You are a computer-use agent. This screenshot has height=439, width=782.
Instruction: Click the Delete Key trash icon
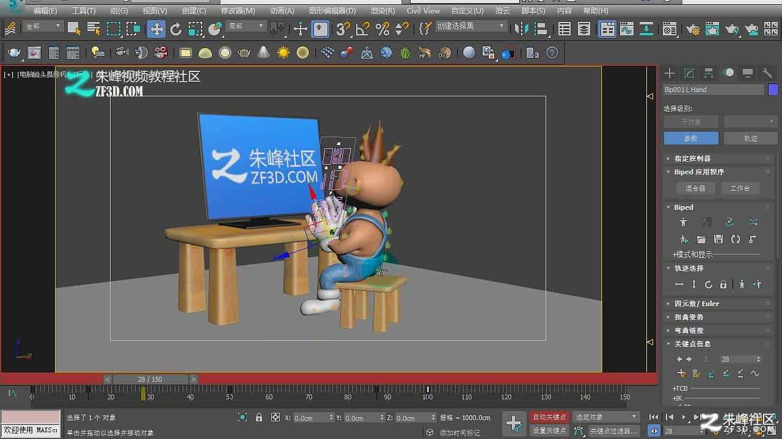696,373
